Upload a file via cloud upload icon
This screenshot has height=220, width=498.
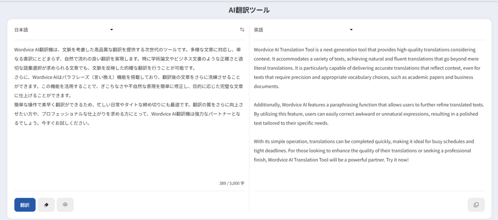[65, 205]
